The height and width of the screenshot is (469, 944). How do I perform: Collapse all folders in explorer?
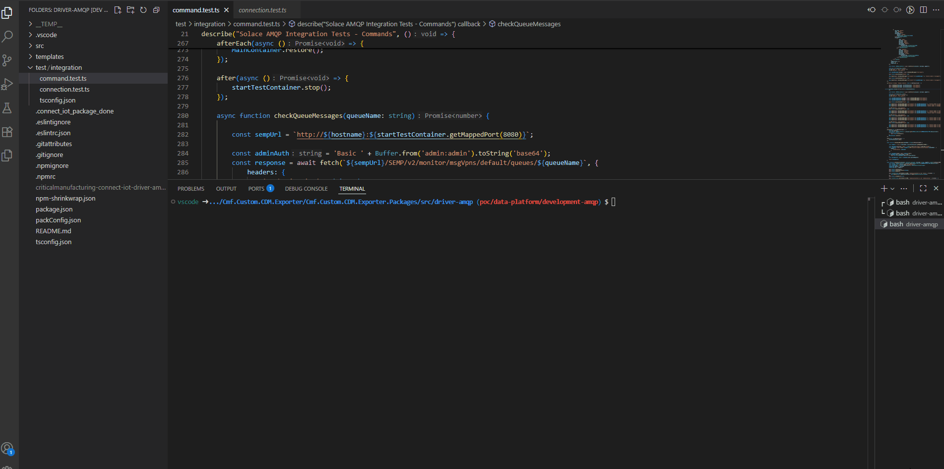coord(156,10)
